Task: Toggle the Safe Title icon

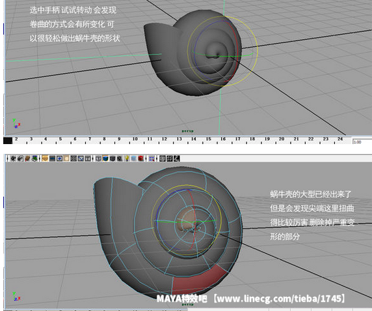Action: pos(88,158)
